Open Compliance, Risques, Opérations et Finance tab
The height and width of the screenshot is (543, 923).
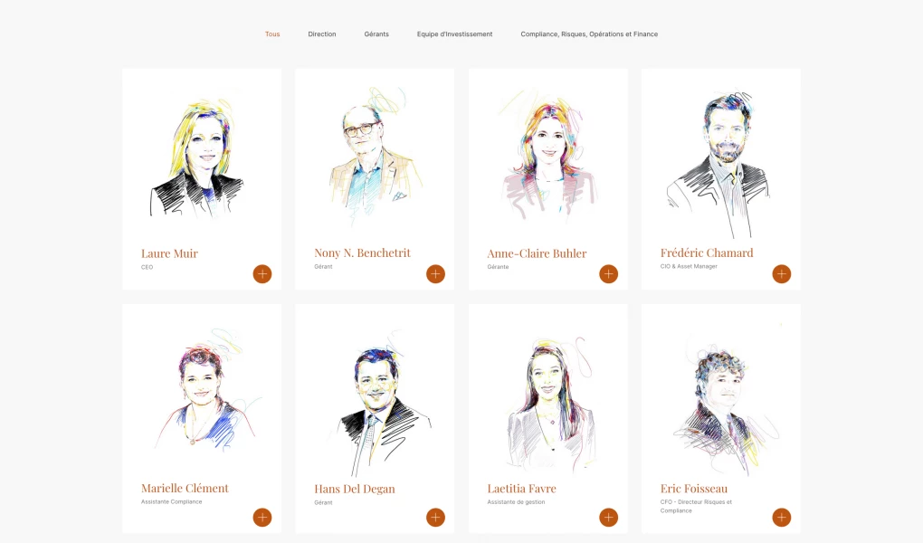[x=589, y=34]
